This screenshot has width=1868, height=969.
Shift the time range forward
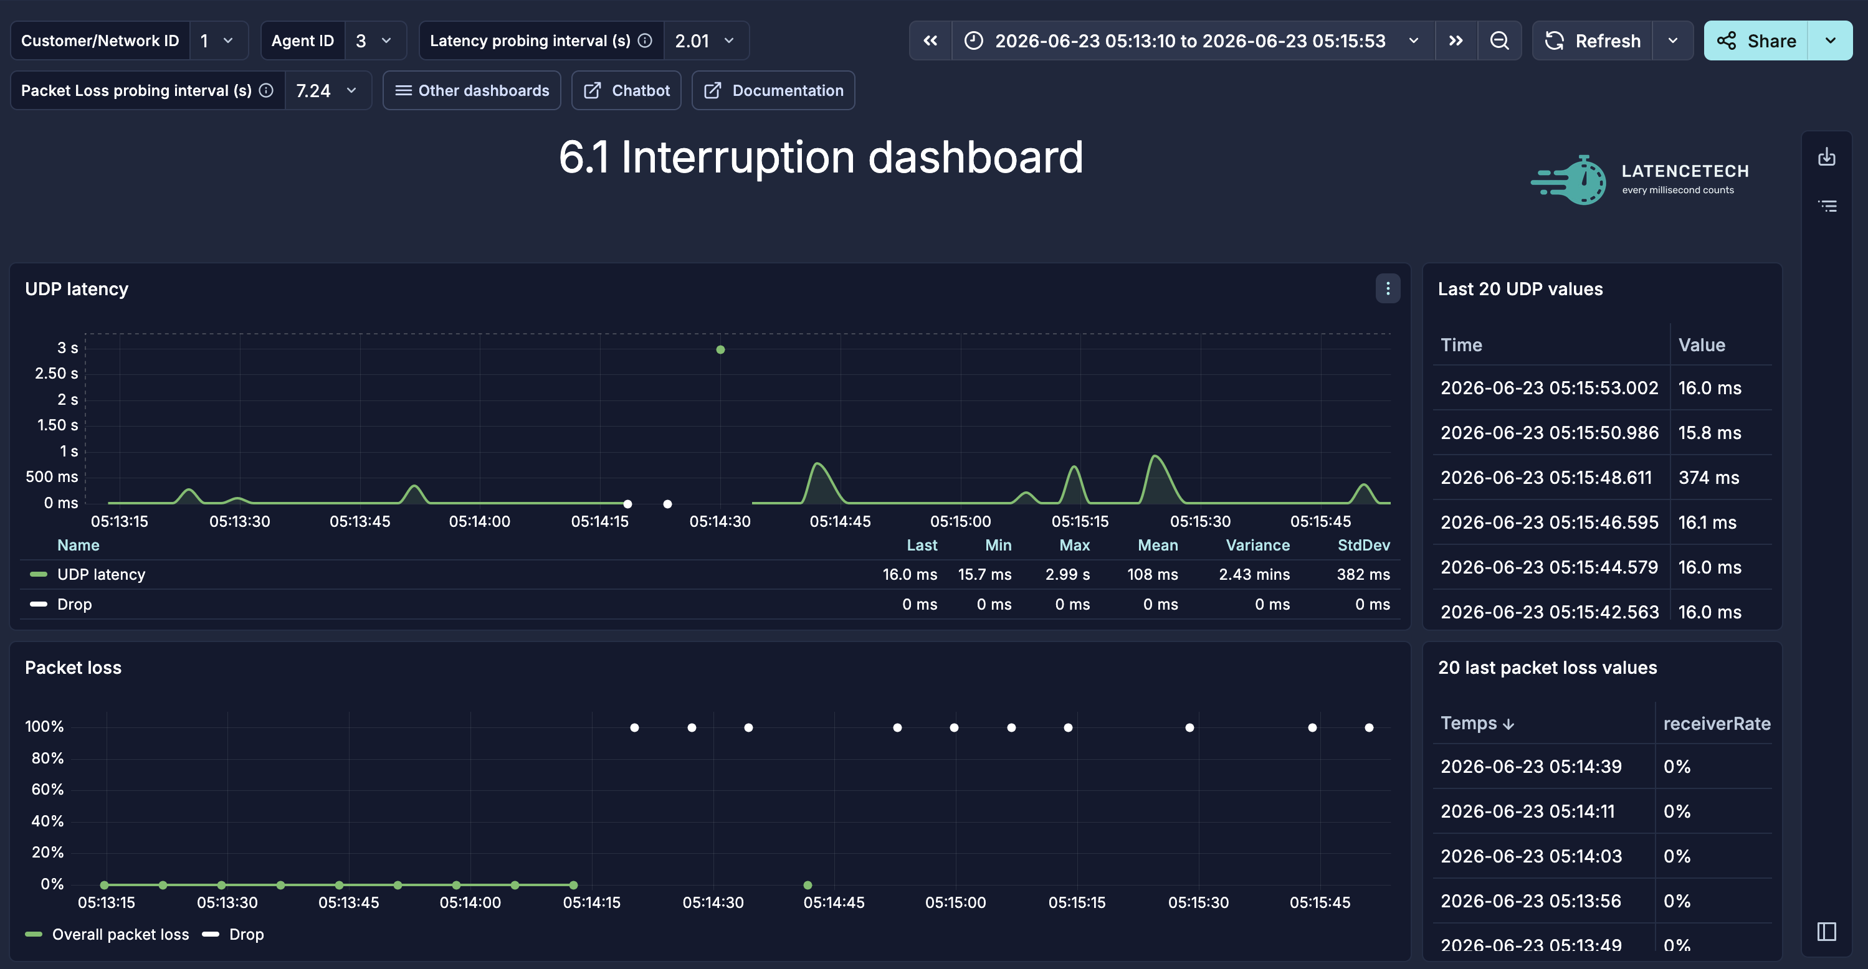[x=1456, y=40]
